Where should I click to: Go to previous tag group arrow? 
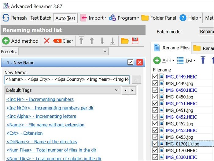(x=126, y=90)
